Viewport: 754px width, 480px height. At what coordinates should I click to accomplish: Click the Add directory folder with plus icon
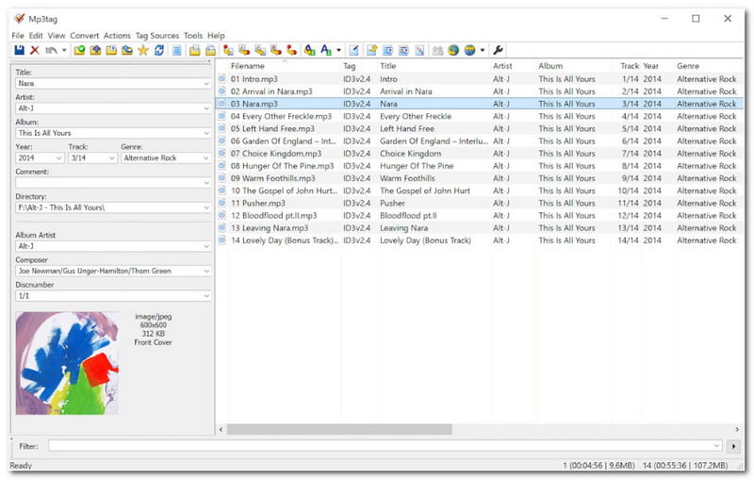(x=95, y=50)
